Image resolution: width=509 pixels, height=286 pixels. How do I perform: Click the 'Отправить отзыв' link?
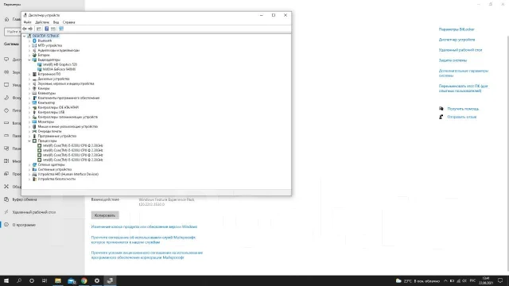point(462,117)
